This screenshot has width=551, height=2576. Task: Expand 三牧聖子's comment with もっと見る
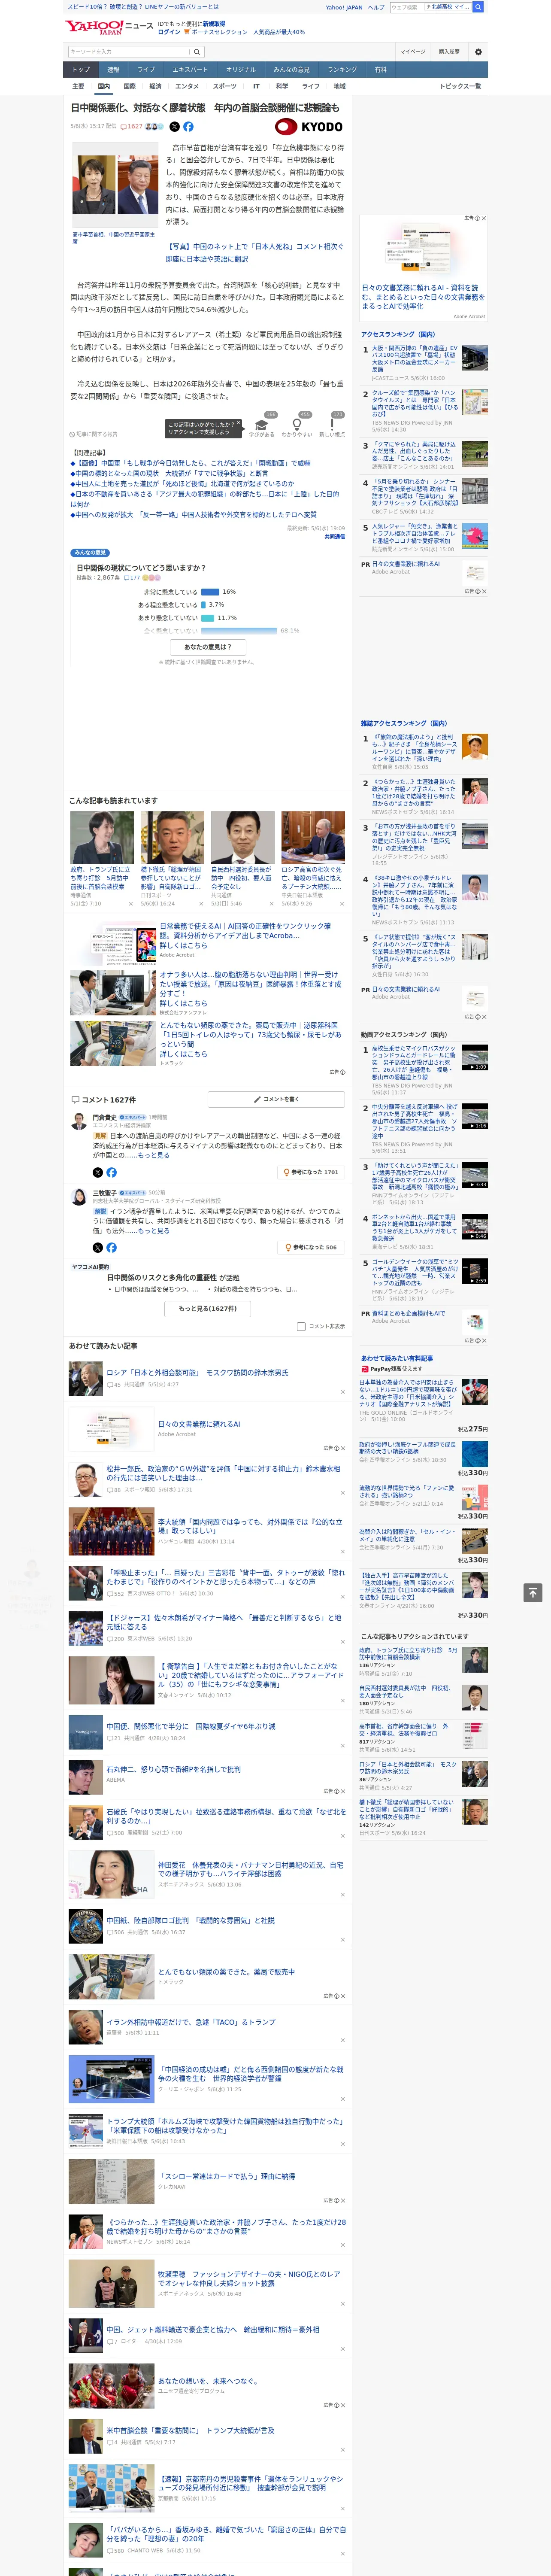pos(154,1231)
